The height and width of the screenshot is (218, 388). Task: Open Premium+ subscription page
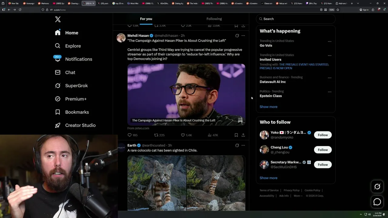click(x=71, y=99)
